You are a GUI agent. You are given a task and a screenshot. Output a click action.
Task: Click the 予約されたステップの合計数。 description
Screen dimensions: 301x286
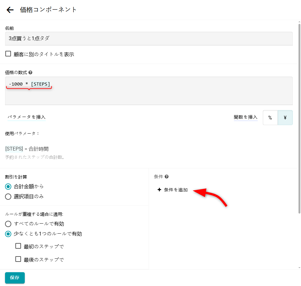coord(35,157)
